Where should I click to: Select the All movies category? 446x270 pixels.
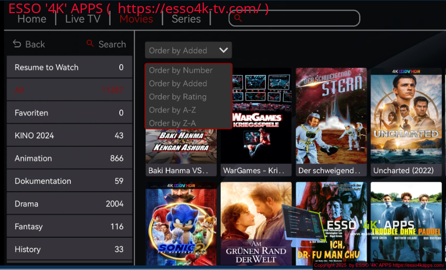pyautogui.click(x=69, y=90)
